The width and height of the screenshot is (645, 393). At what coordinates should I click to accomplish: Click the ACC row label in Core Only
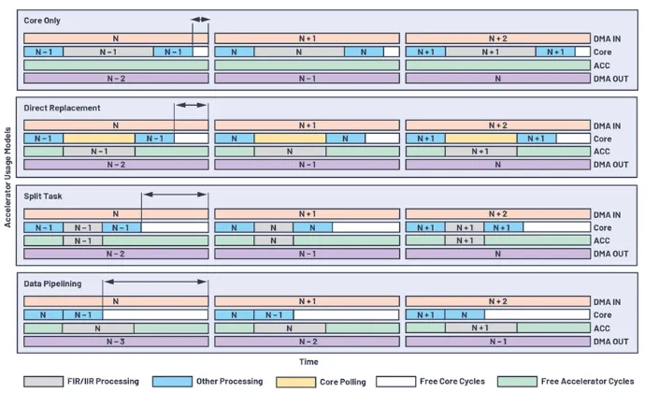[x=602, y=65]
